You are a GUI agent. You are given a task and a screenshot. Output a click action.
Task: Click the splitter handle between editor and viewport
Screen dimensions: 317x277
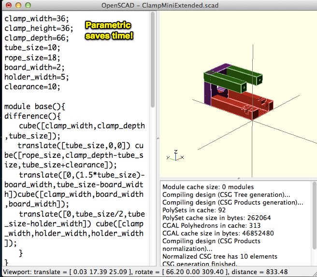[158, 138]
